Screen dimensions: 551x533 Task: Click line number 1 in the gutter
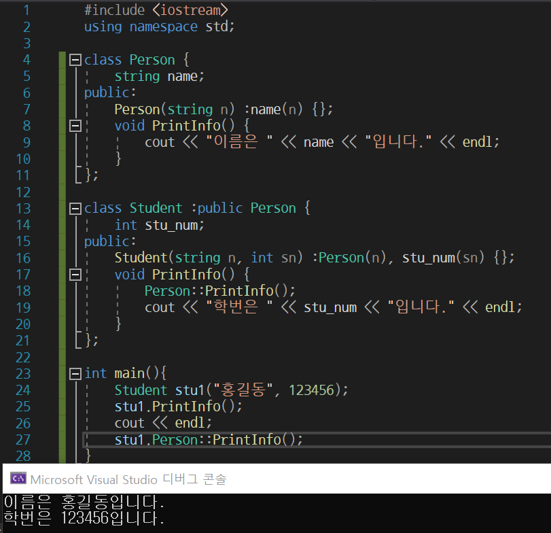coord(26,10)
